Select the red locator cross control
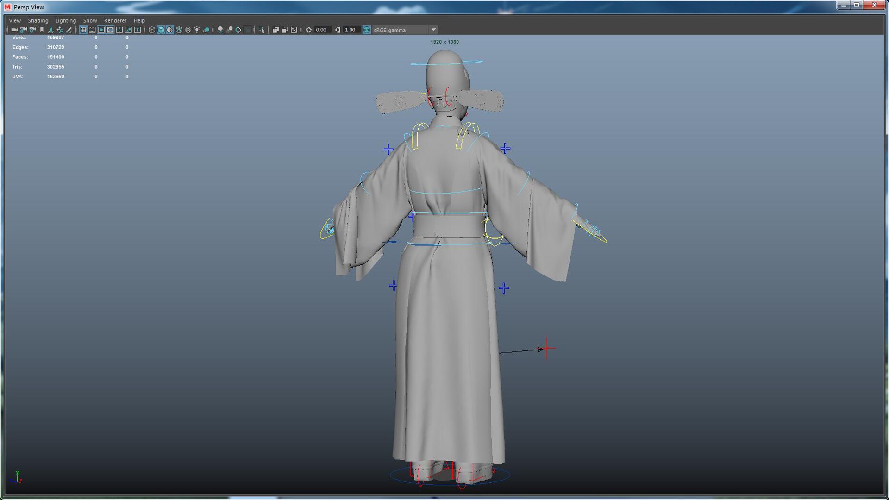The width and height of the screenshot is (889, 500). coord(547,348)
